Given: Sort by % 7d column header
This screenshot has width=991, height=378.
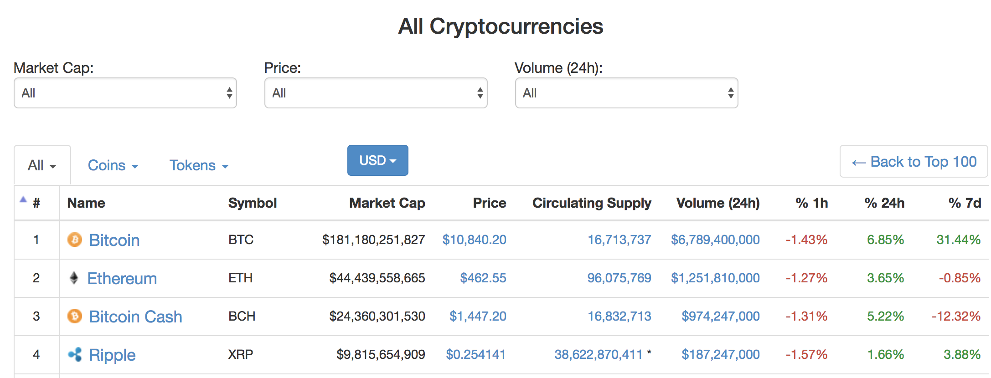Looking at the screenshot, I should point(965,203).
